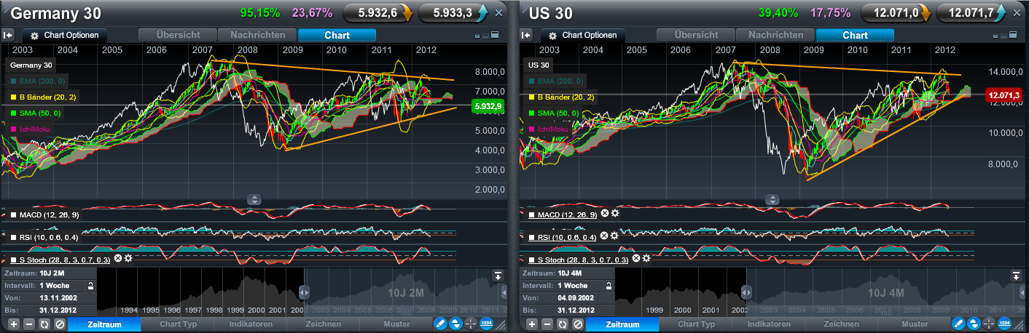Screen dimensions: 1029x333
Task: Click US 30 sell price 12.071,0 button
Action: pos(897,12)
